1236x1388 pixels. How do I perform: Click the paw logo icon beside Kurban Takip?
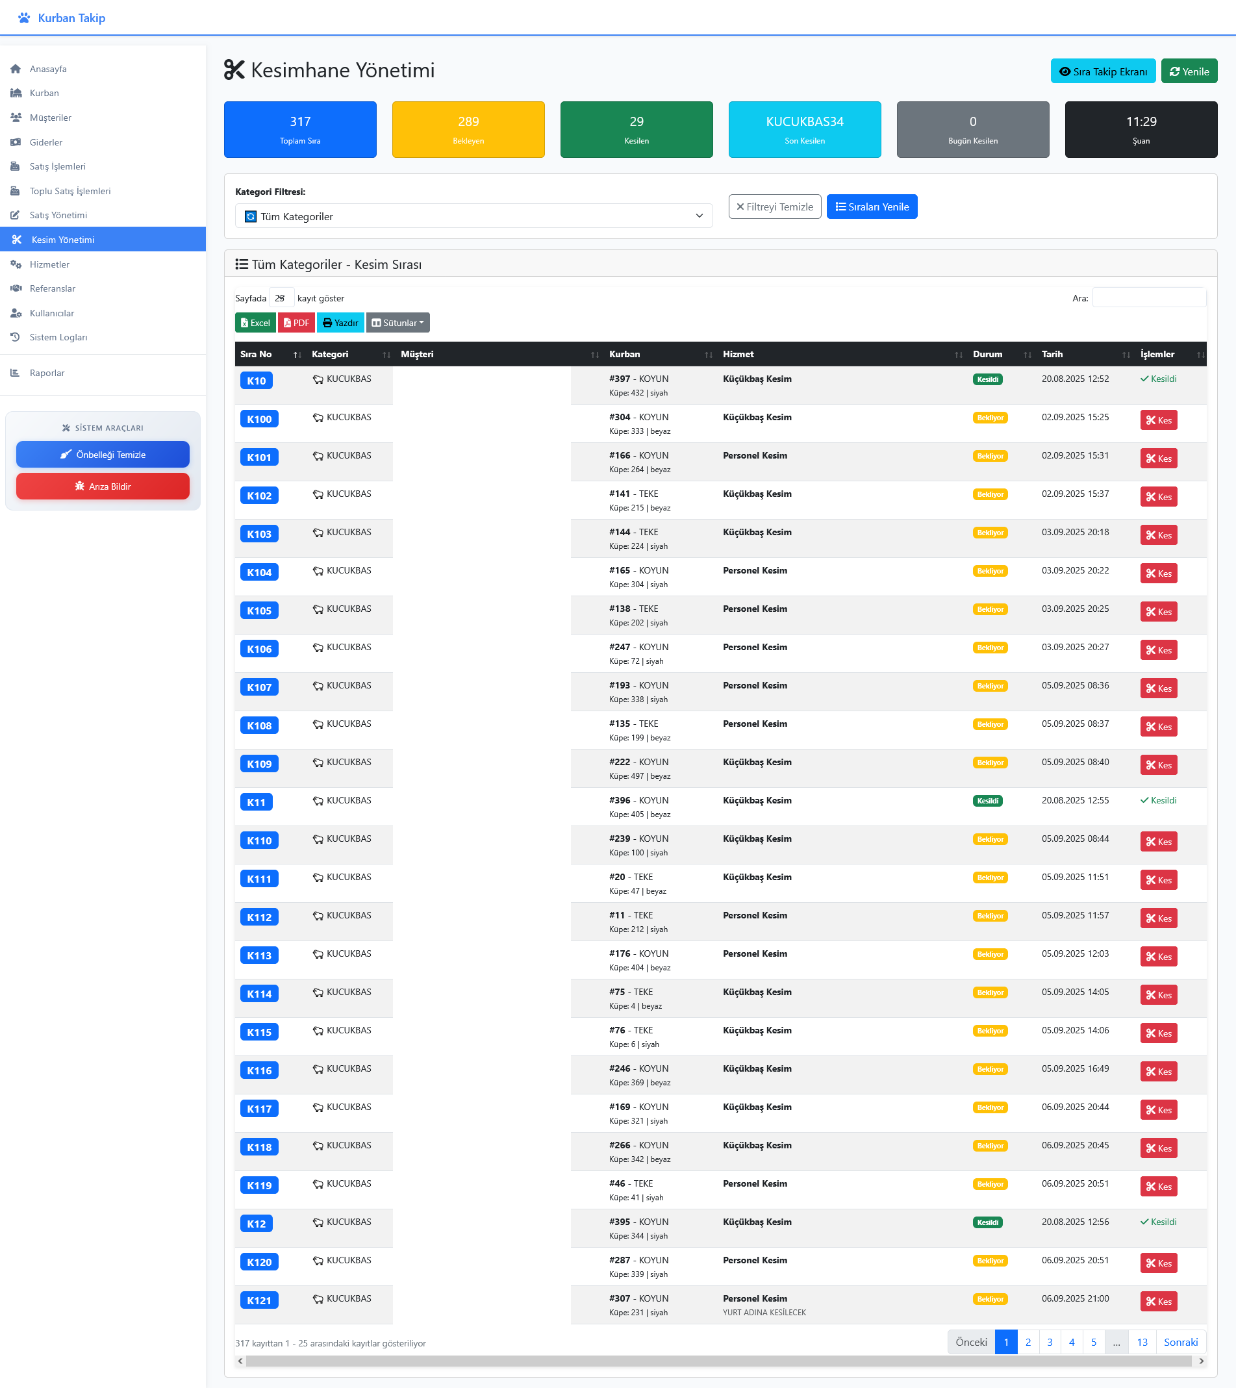pos(24,18)
